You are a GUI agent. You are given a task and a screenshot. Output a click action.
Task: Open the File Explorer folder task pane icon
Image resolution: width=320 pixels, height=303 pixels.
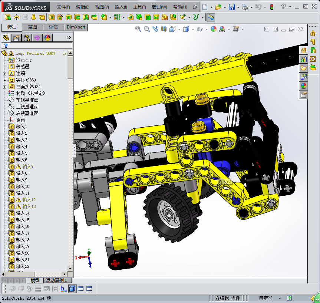303,68
